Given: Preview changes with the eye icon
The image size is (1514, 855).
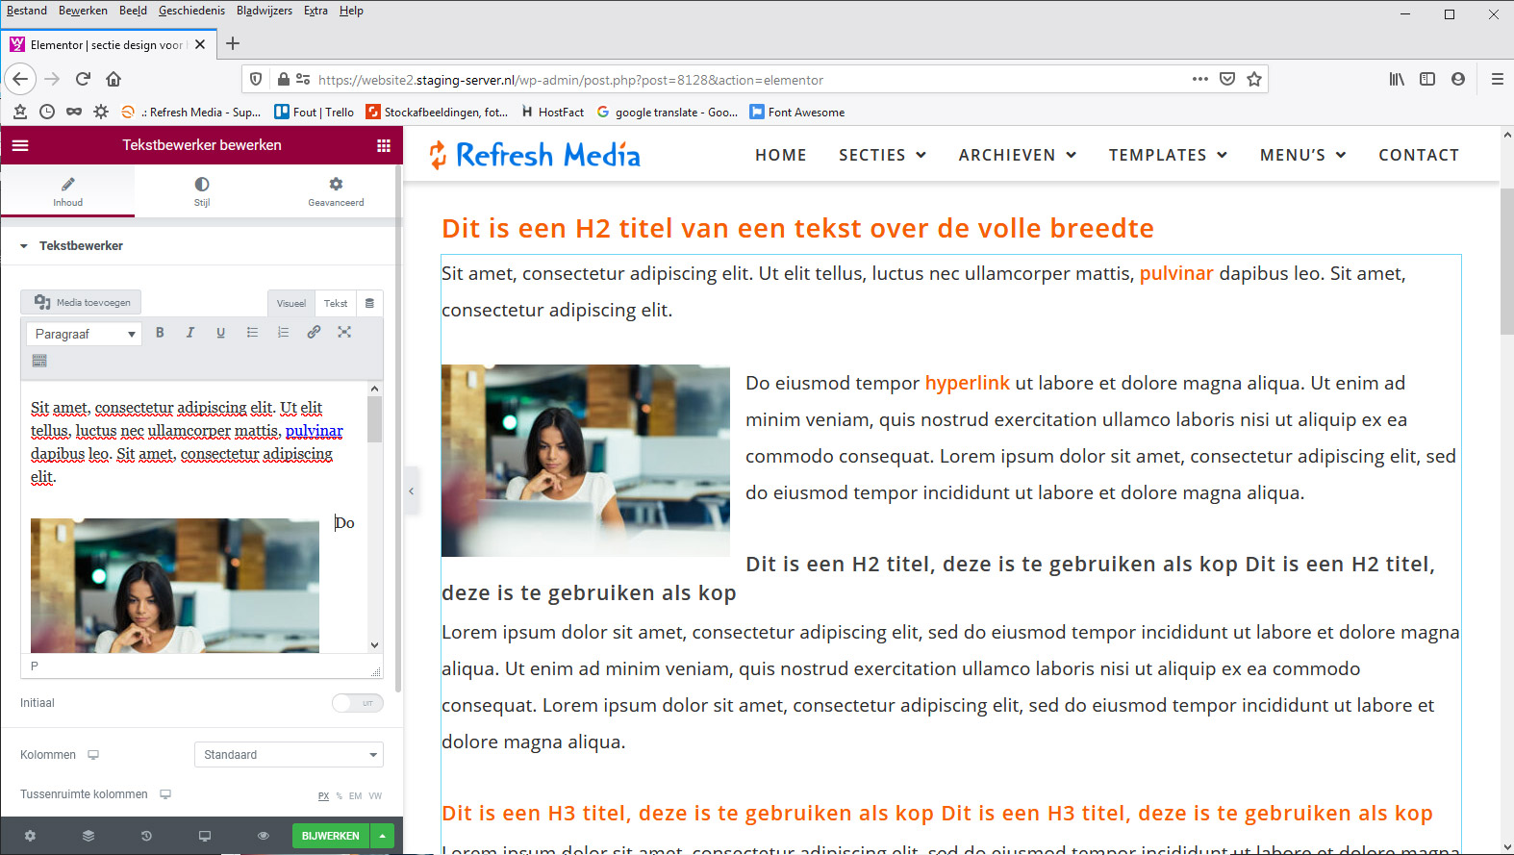Looking at the screenshot, I should click(x=263, y=836).
